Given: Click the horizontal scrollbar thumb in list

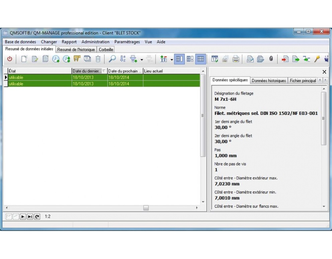Looking at the screenshot, I should 146,208.
